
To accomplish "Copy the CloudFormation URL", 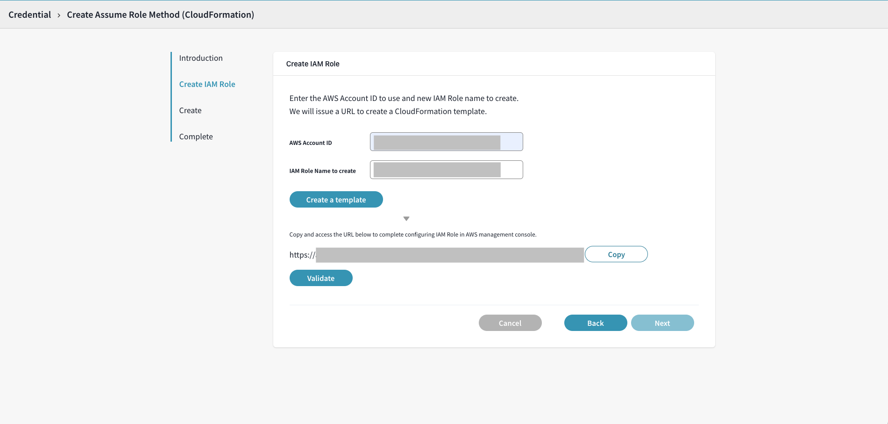I will pyautogui.click(x=616, y=254).
